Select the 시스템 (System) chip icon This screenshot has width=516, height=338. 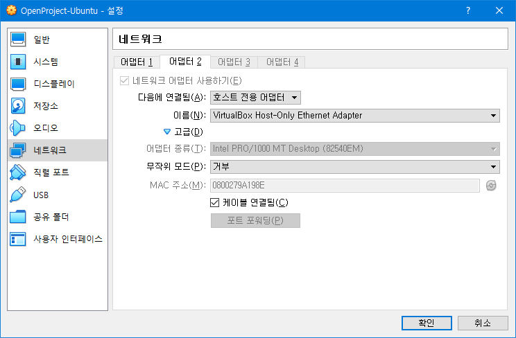coord(18,62)
